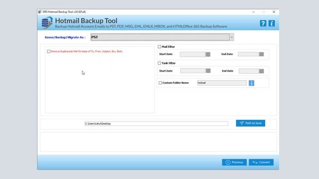Click the 'Hotmail Backup Tool' heading text
Viewport: 319px width, 179px height.
86,21
